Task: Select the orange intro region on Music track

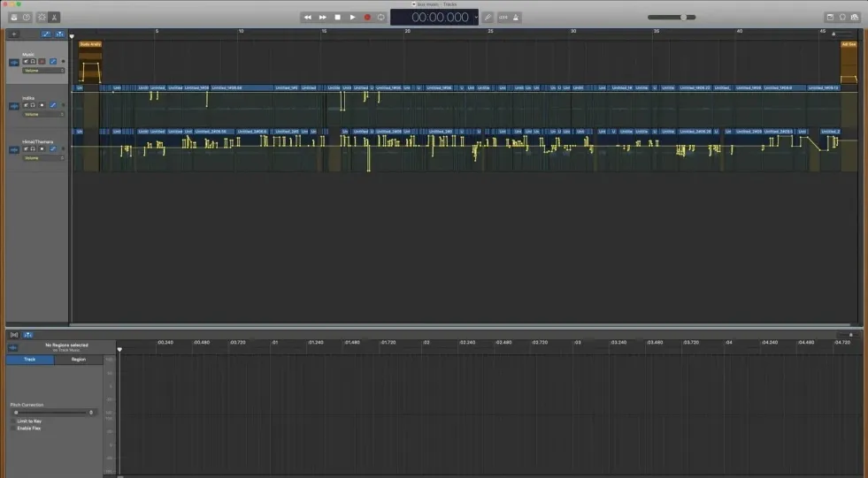Action: 90,62
